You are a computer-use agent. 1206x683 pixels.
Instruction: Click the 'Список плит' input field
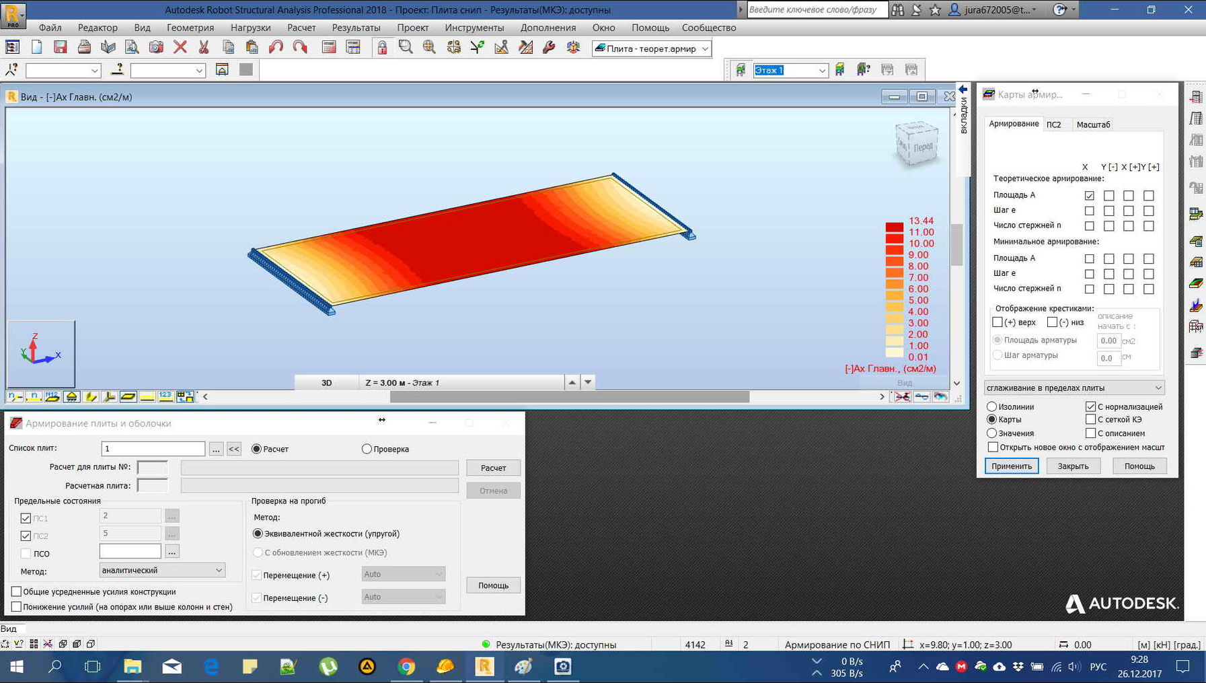(x=153, y=448)
